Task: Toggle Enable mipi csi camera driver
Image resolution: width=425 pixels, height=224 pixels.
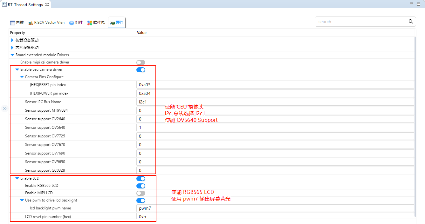Action: tap(141, 63)
